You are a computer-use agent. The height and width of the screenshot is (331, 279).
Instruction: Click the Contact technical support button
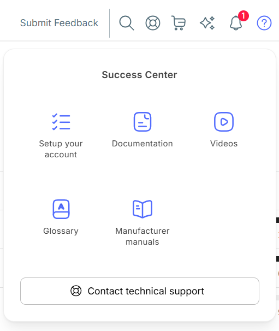[x=140, y=291]
